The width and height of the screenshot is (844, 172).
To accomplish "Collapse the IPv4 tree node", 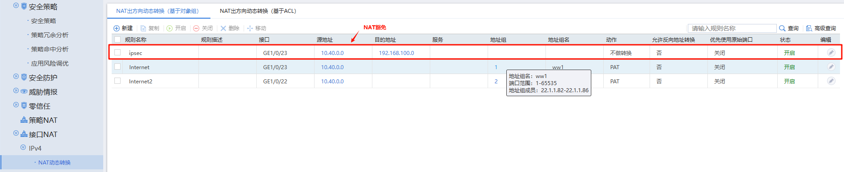I will [23, 147].
